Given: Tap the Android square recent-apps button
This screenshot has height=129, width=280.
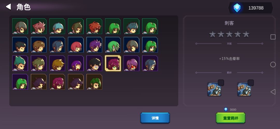Looking at the screenshot, I should [x=273, y=37].
